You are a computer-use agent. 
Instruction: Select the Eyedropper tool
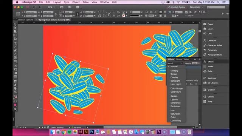pyautogui.click(x=15, y=85)
